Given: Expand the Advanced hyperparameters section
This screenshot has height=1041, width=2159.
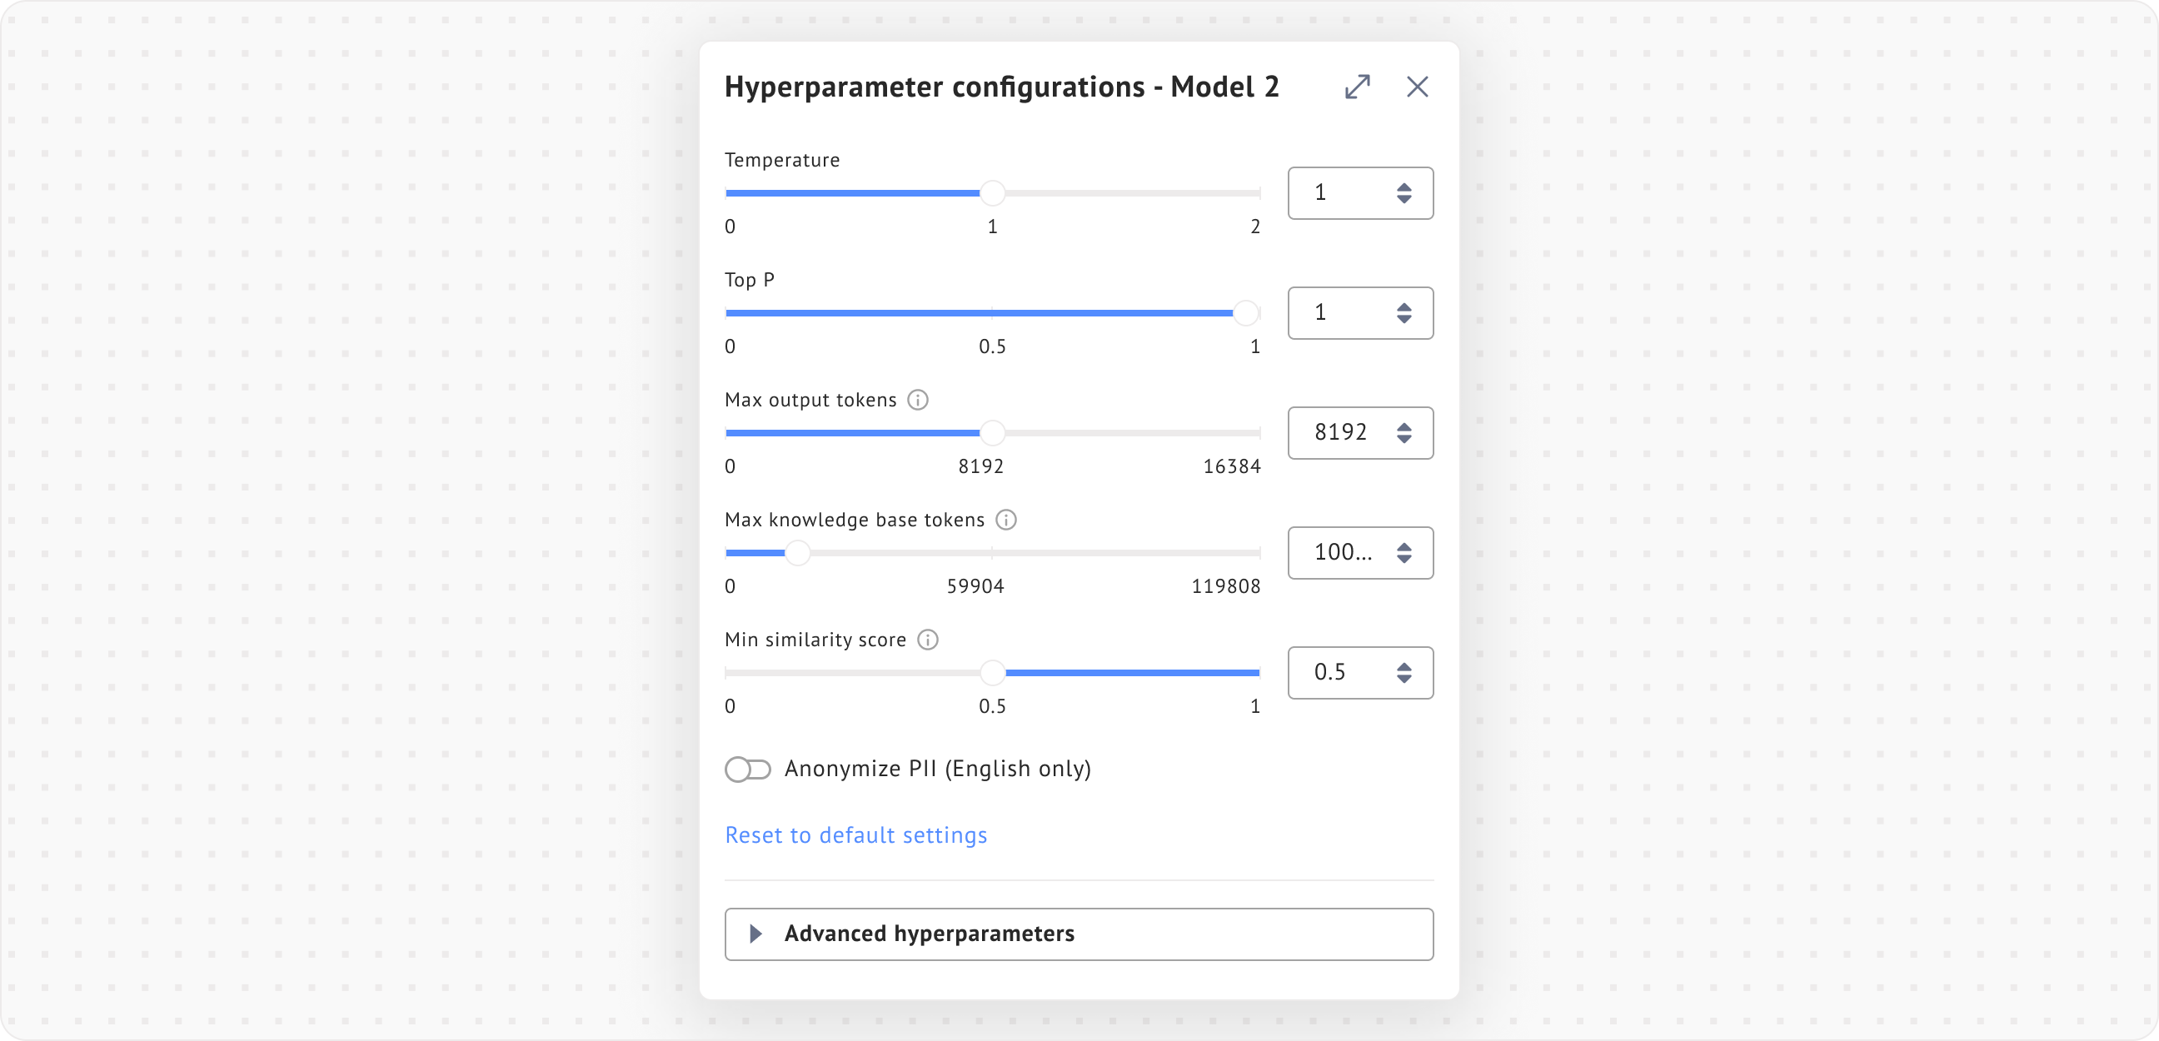Looking at the screenshot, I should coord(1079,934).
